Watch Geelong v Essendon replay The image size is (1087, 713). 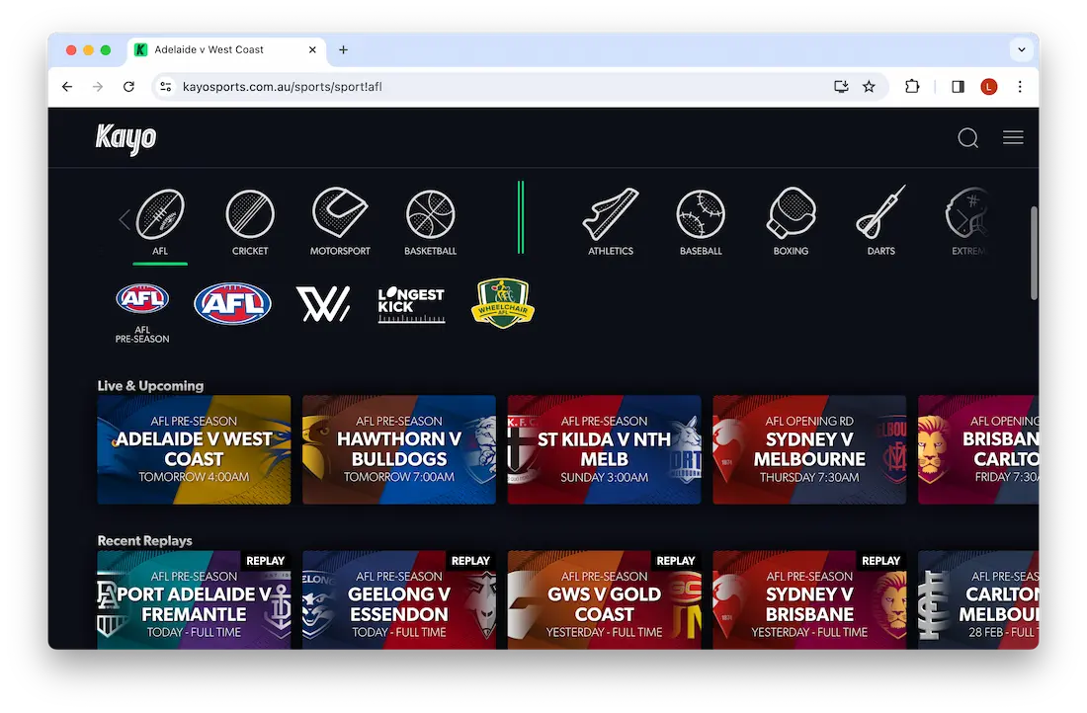coord(399,600)
